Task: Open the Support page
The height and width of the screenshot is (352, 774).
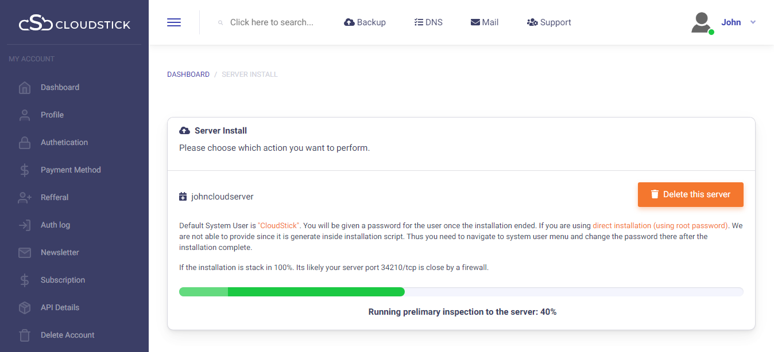Action: click(549, 22)
